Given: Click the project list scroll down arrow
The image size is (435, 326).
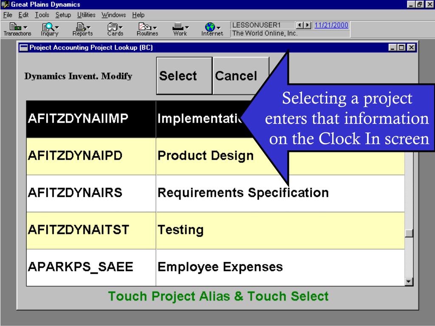Looking at the screenshot, I should (x=409, y=282).
